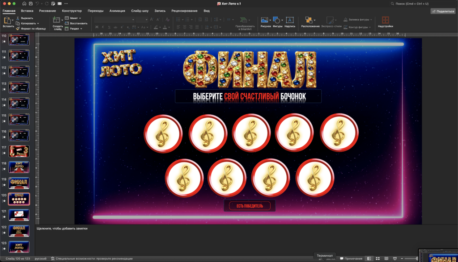Expand the Макет layout dropdown

[73, 18]
